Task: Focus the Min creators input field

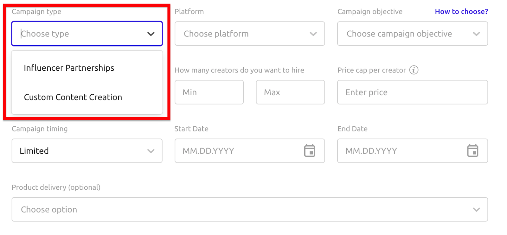Action: tap(209, 92)
